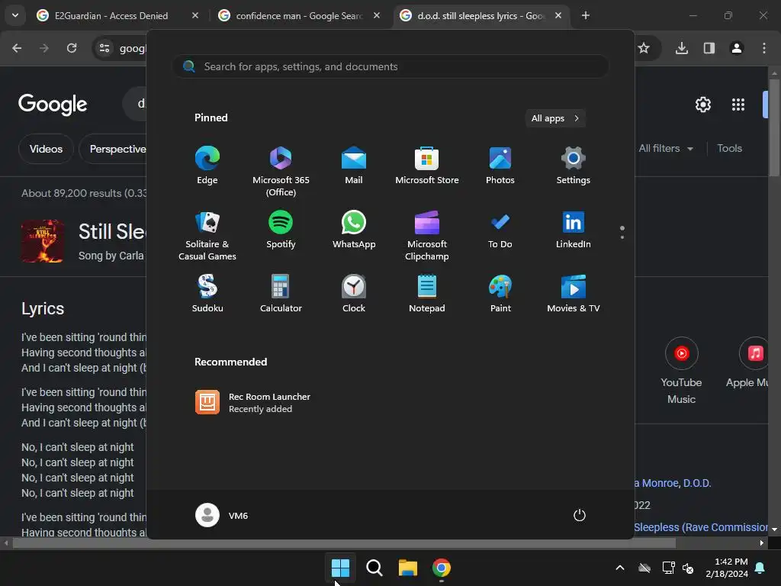Image resolution: width=781 pixels, height=586 pixels.
Task: Open Google apps grid
Action: pos(738,104)
